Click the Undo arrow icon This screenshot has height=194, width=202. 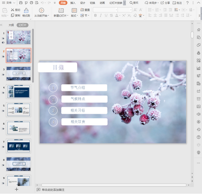[42, 3]
